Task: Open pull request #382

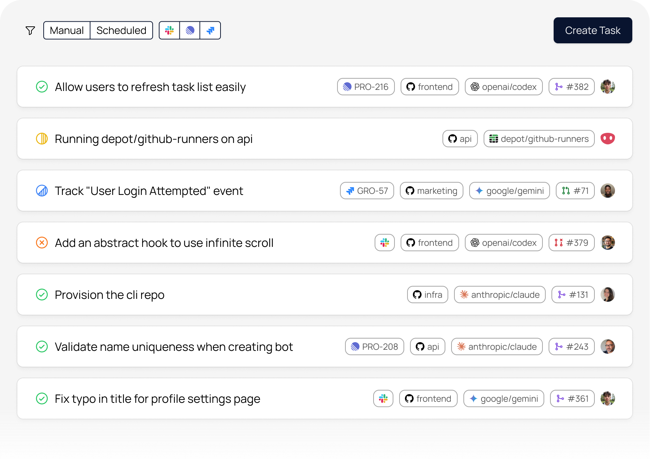Action: [x=572, y=87]
